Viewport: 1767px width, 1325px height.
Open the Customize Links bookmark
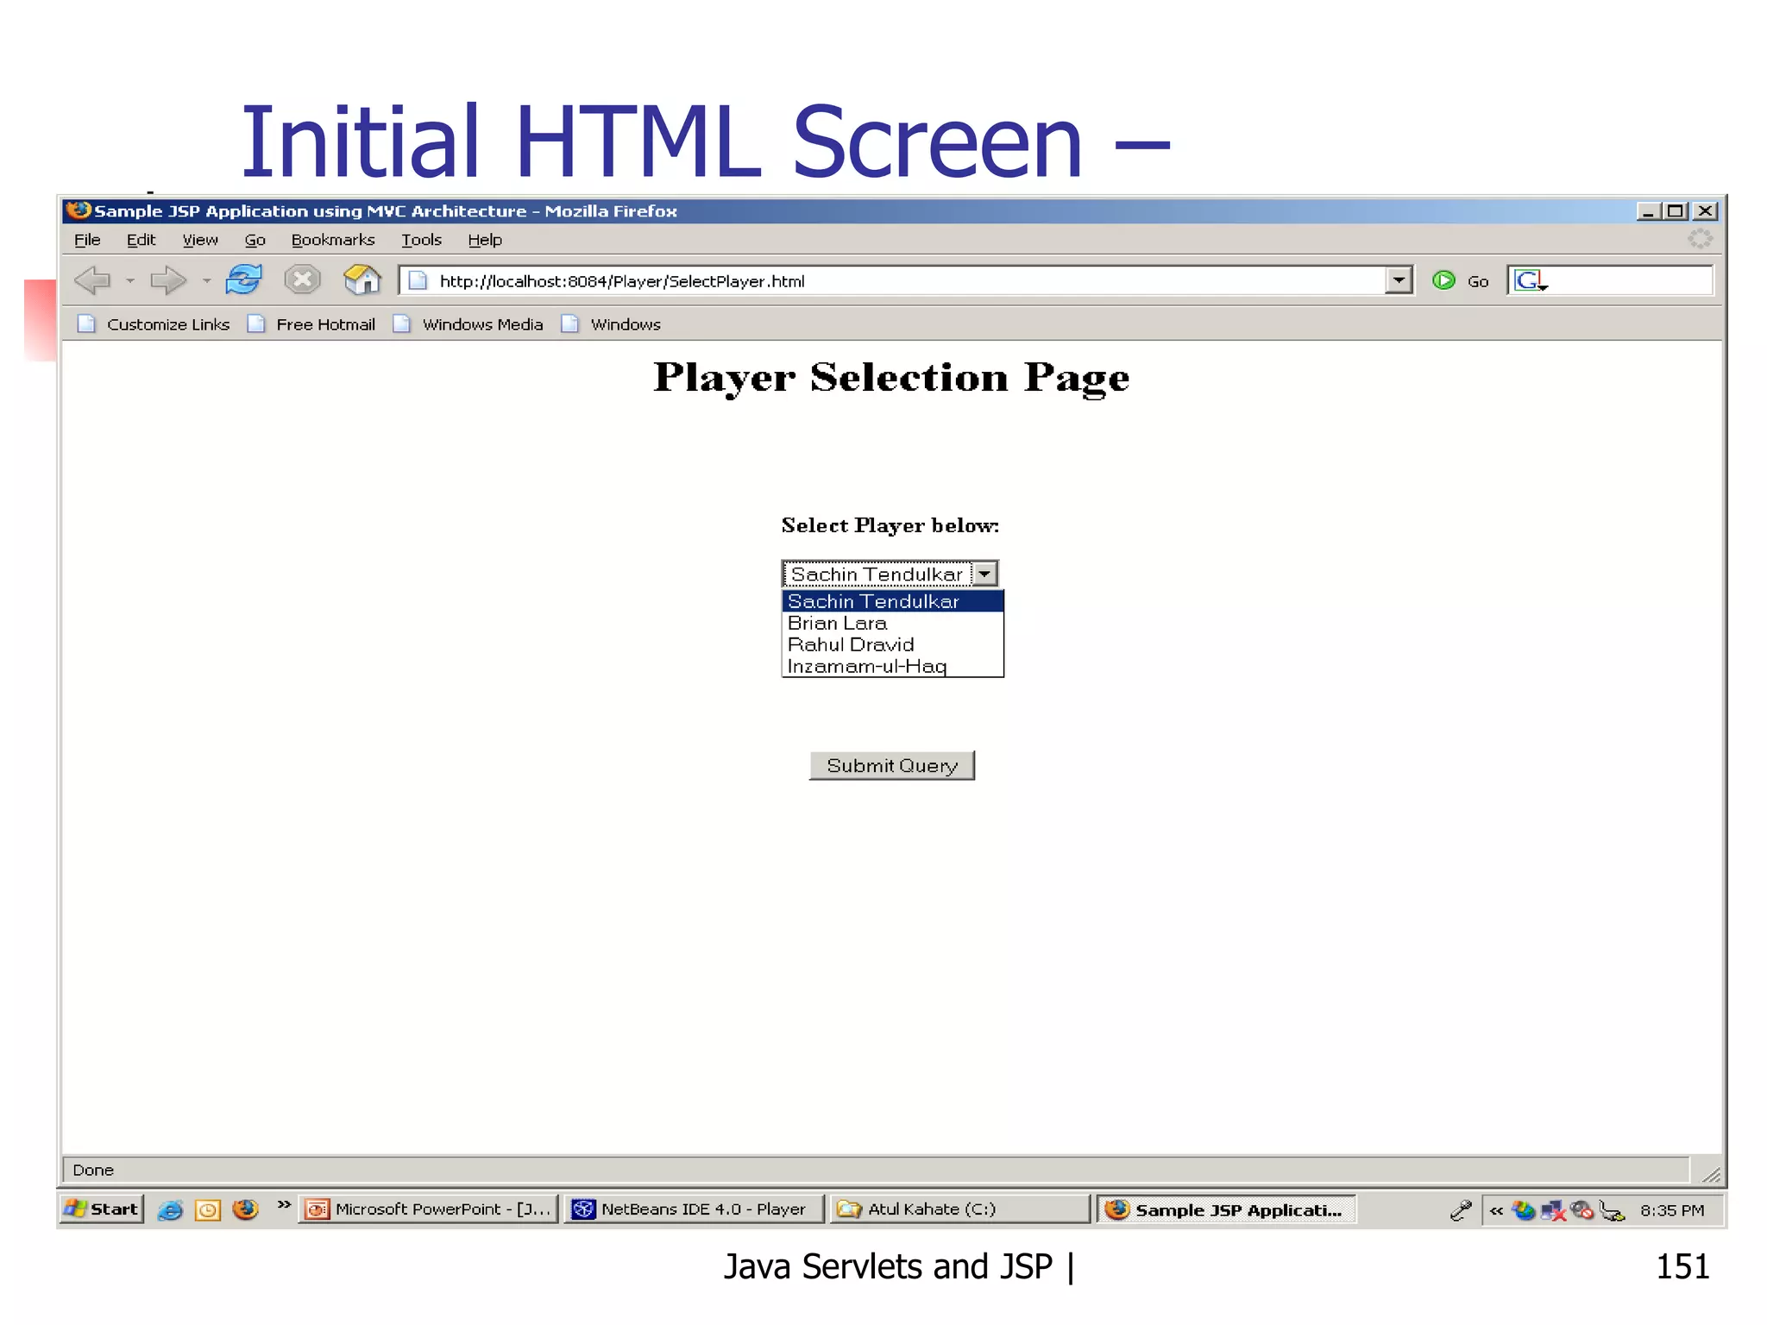(154, 324)
